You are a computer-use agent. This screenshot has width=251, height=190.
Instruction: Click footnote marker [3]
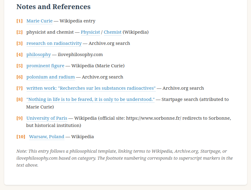pos(19,43)
